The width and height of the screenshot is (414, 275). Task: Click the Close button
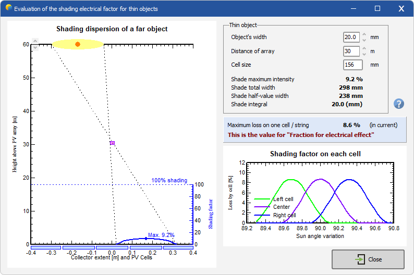click(x=368, y=259)
